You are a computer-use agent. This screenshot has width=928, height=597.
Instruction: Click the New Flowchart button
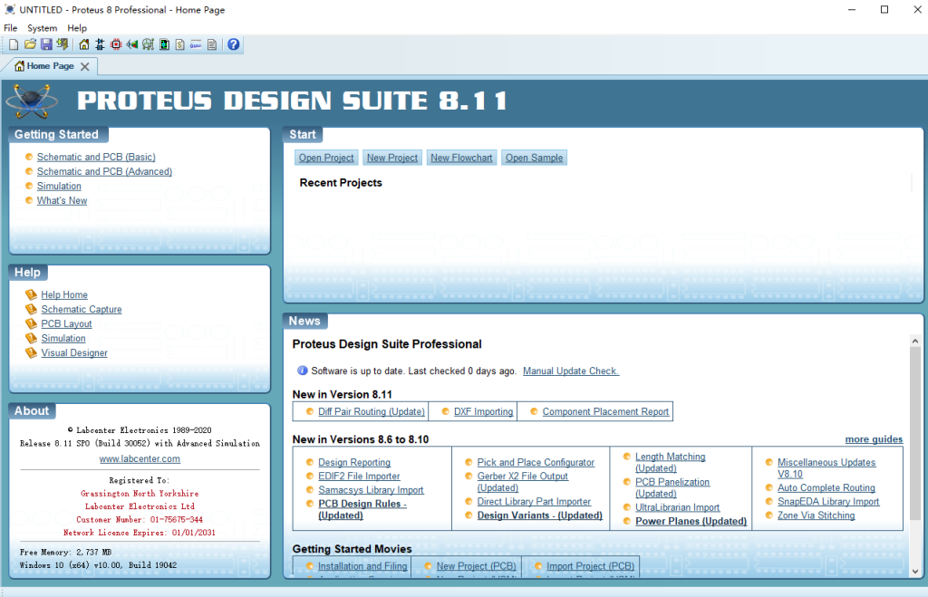pos(461,158)
